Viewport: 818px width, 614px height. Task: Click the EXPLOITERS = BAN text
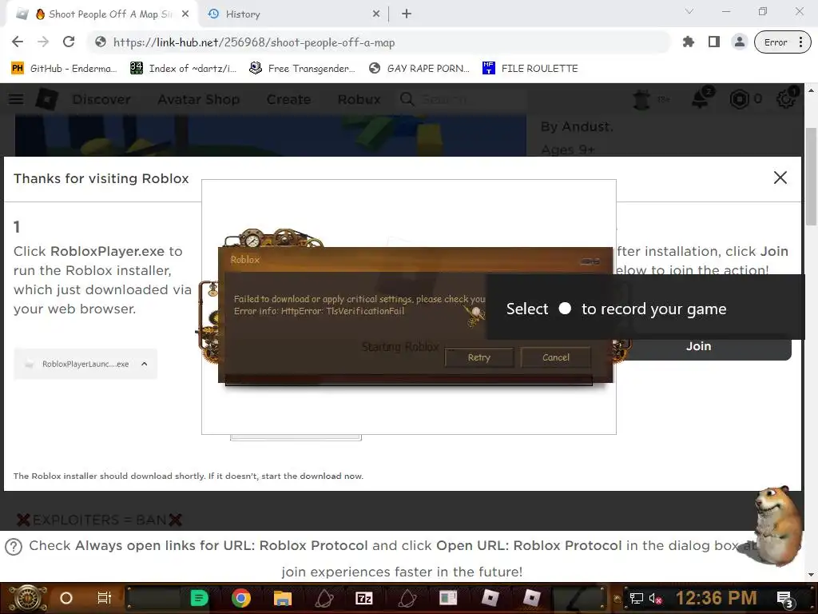point(100,520)
